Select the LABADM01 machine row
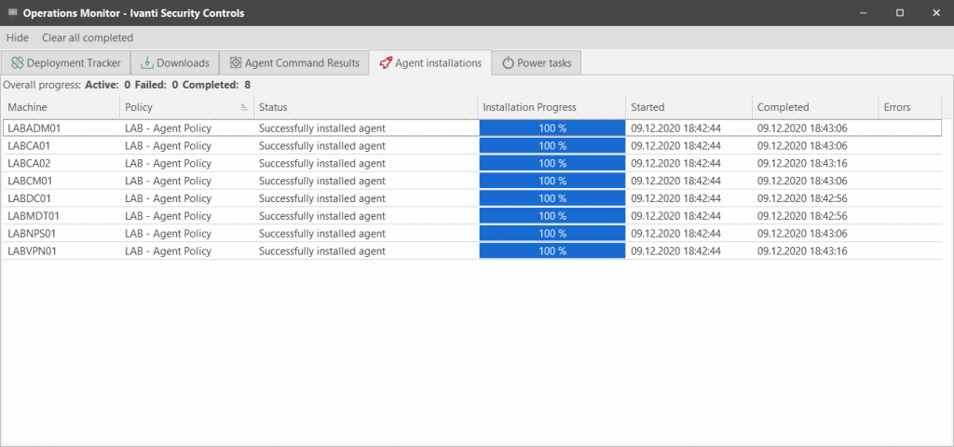Screen dimensions: 954x447 (472, 129)
